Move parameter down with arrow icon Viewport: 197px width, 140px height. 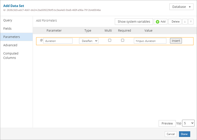(x=185, y=21)
